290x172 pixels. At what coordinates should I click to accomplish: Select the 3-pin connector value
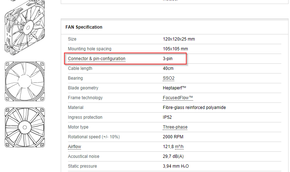point(167,59)
